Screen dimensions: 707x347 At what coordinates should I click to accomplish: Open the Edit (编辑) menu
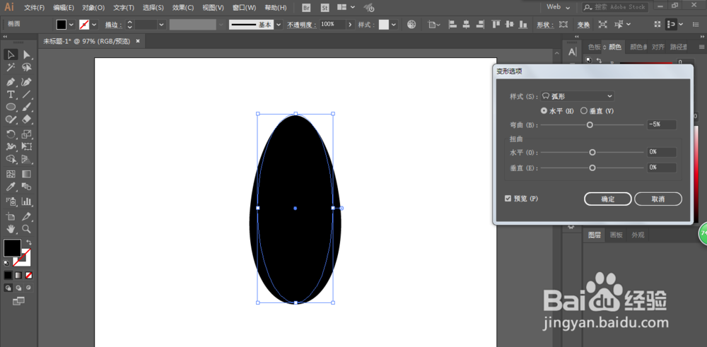click(64, 8)
